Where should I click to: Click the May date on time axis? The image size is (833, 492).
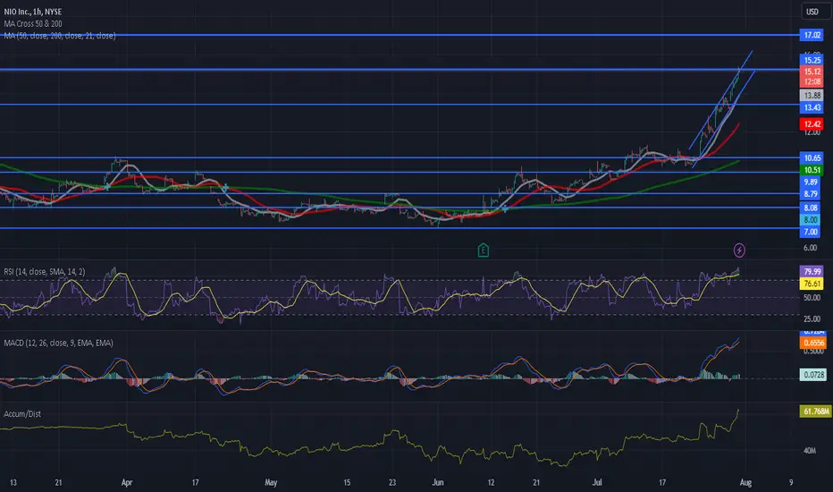point(271,483)
